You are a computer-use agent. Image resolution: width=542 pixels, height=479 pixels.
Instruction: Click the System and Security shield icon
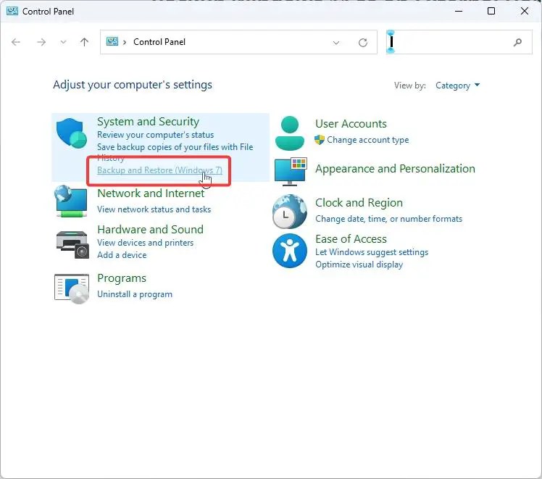pos(72,133)
